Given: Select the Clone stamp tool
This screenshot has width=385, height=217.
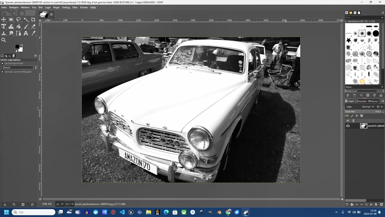Looking at the screenshot, I should point(4,33).
